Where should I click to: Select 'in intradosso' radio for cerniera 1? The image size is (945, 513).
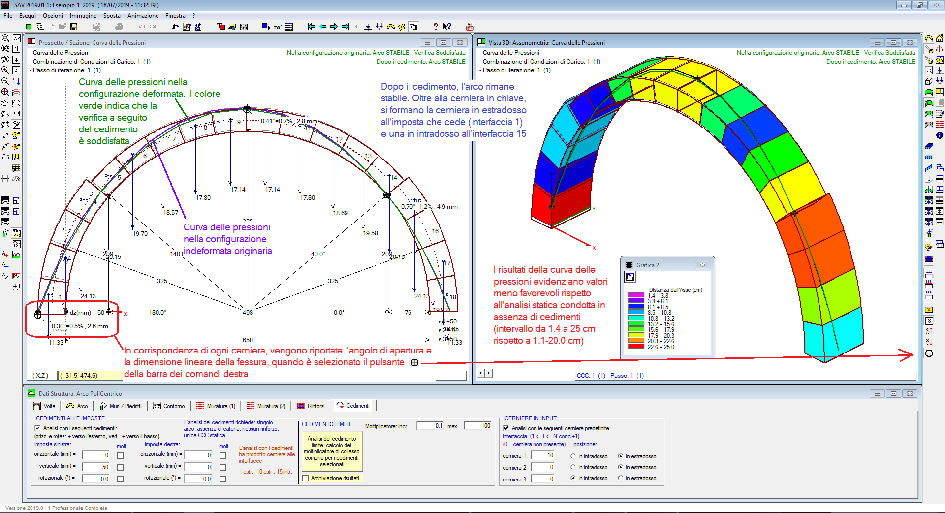coord(573,456)
